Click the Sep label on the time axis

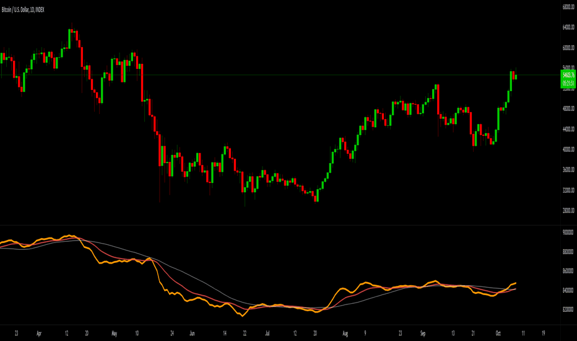(x=423, y=334)
